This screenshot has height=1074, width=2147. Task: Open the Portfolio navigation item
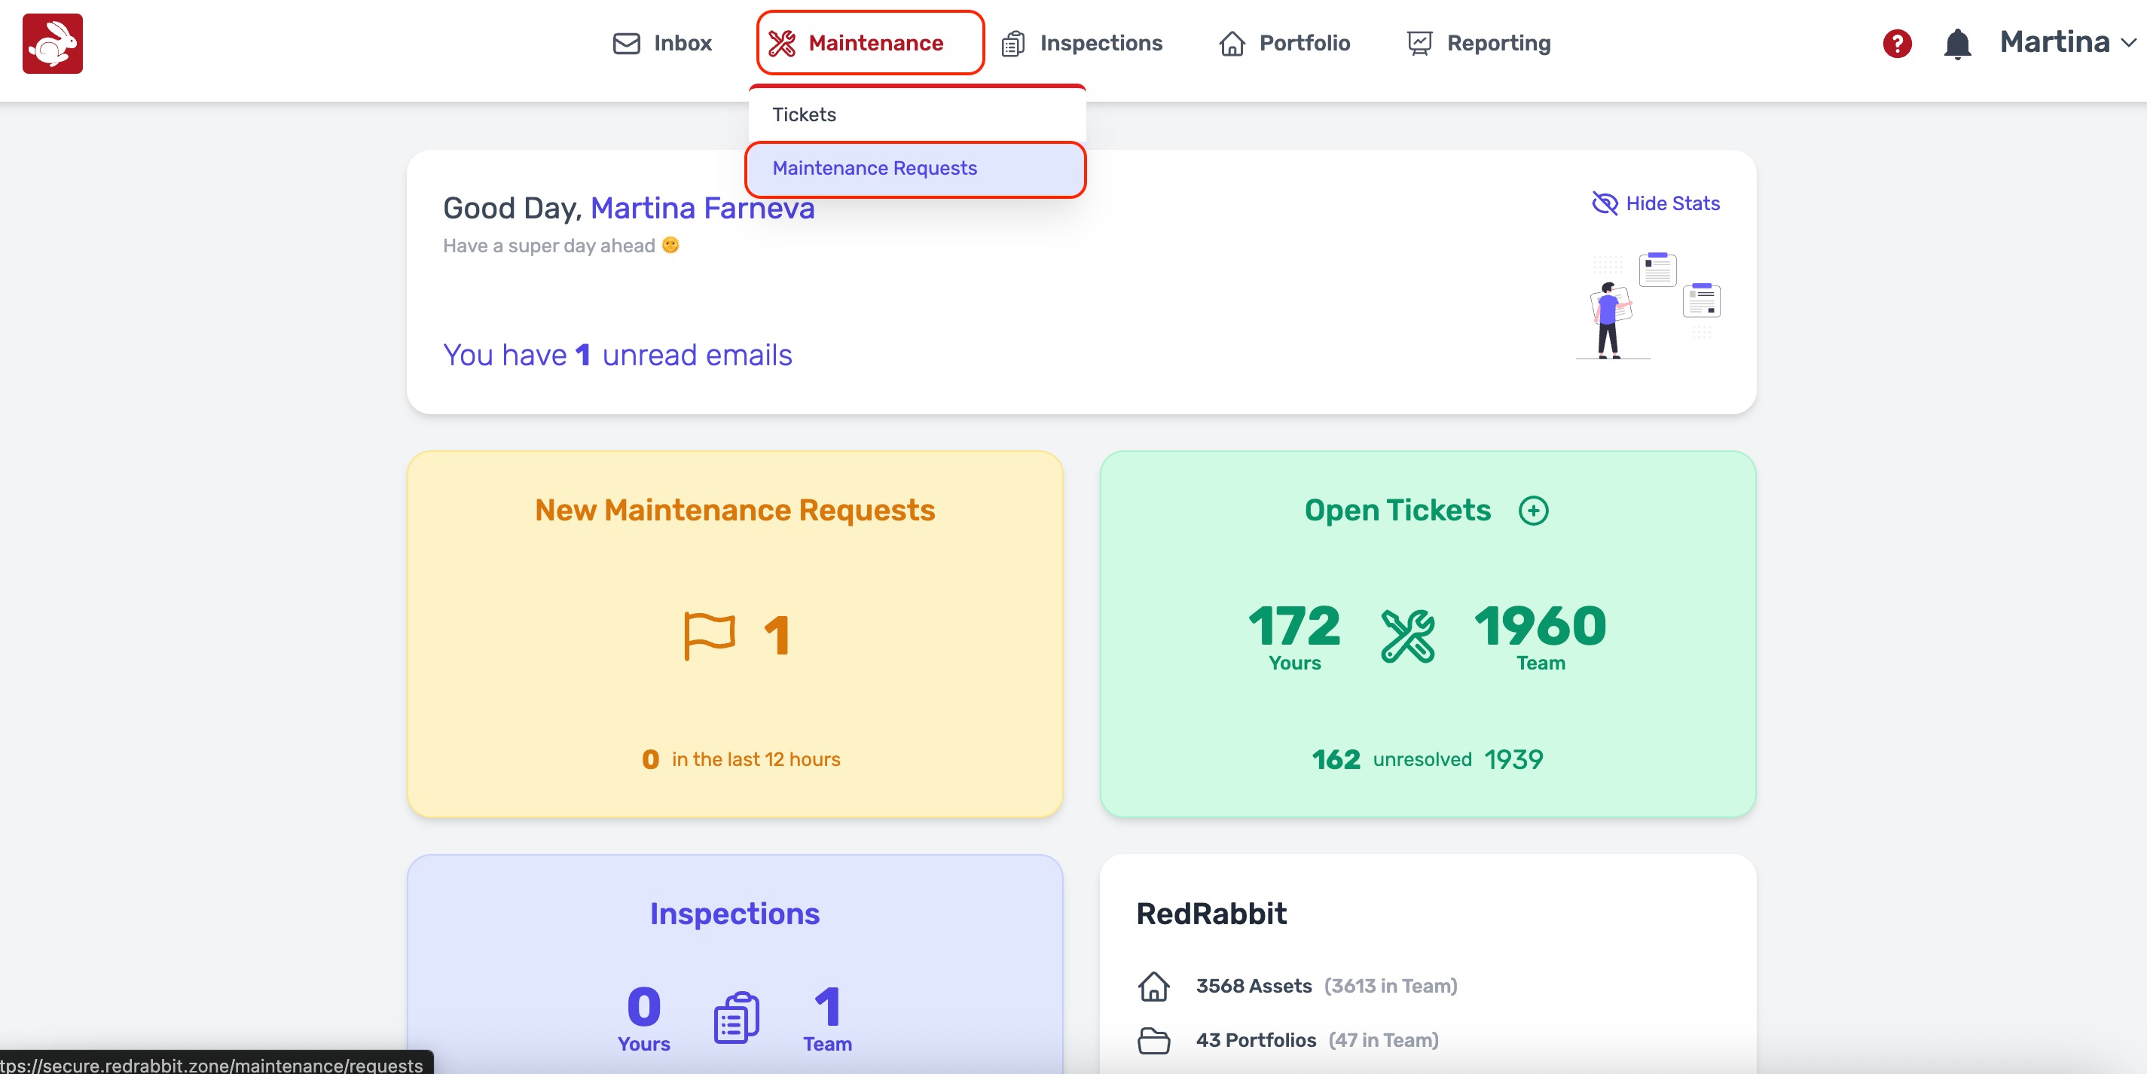pyautogui.click(x=1284, y=42)
